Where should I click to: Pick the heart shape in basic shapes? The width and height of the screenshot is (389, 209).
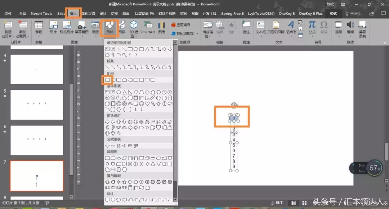point(147,104)
